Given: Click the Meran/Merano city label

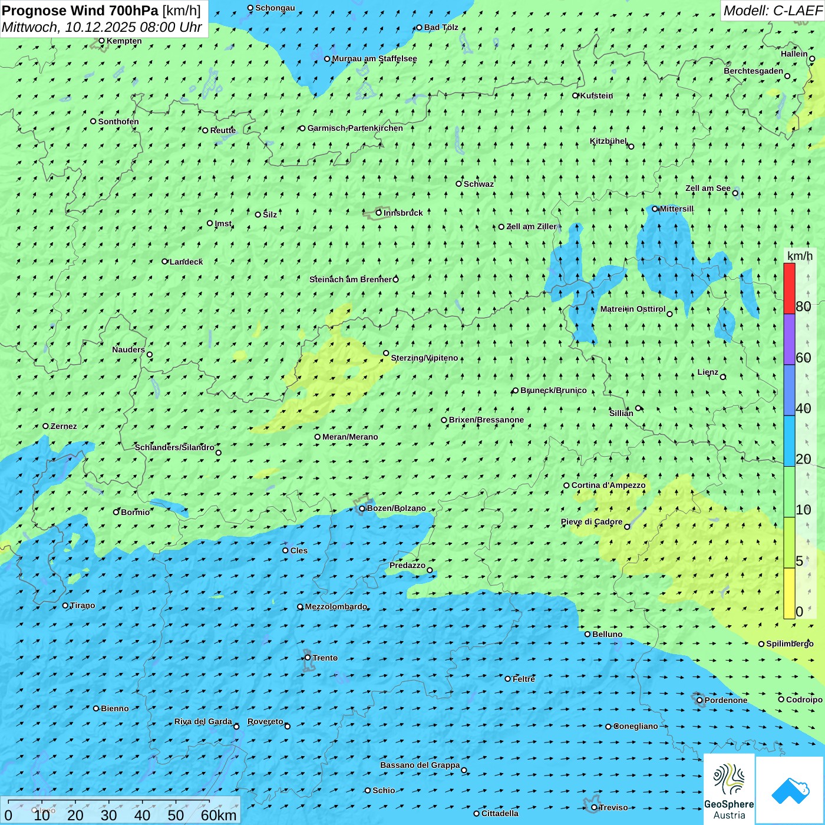Looking at the screenshot, I should (350, 437).
